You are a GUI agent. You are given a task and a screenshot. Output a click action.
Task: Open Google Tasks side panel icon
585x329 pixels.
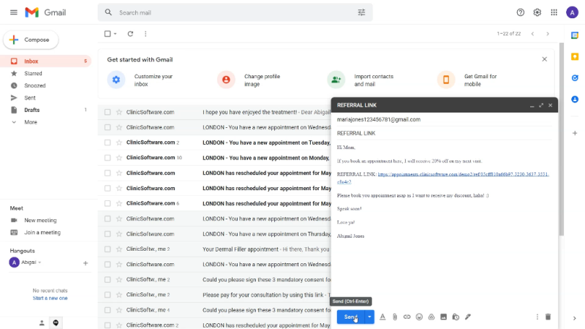coord(575,78)
